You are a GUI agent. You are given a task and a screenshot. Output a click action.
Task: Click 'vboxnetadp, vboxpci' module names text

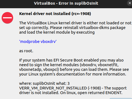tap(39, 69)
